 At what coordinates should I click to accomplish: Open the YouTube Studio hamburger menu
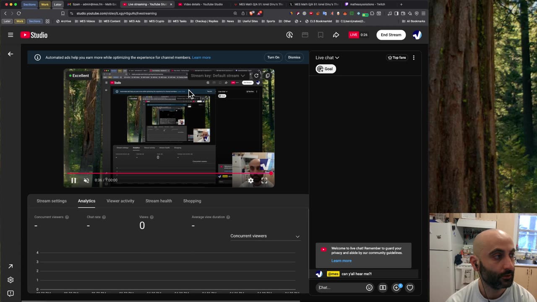pyautogui.click(x=10, y=35)
